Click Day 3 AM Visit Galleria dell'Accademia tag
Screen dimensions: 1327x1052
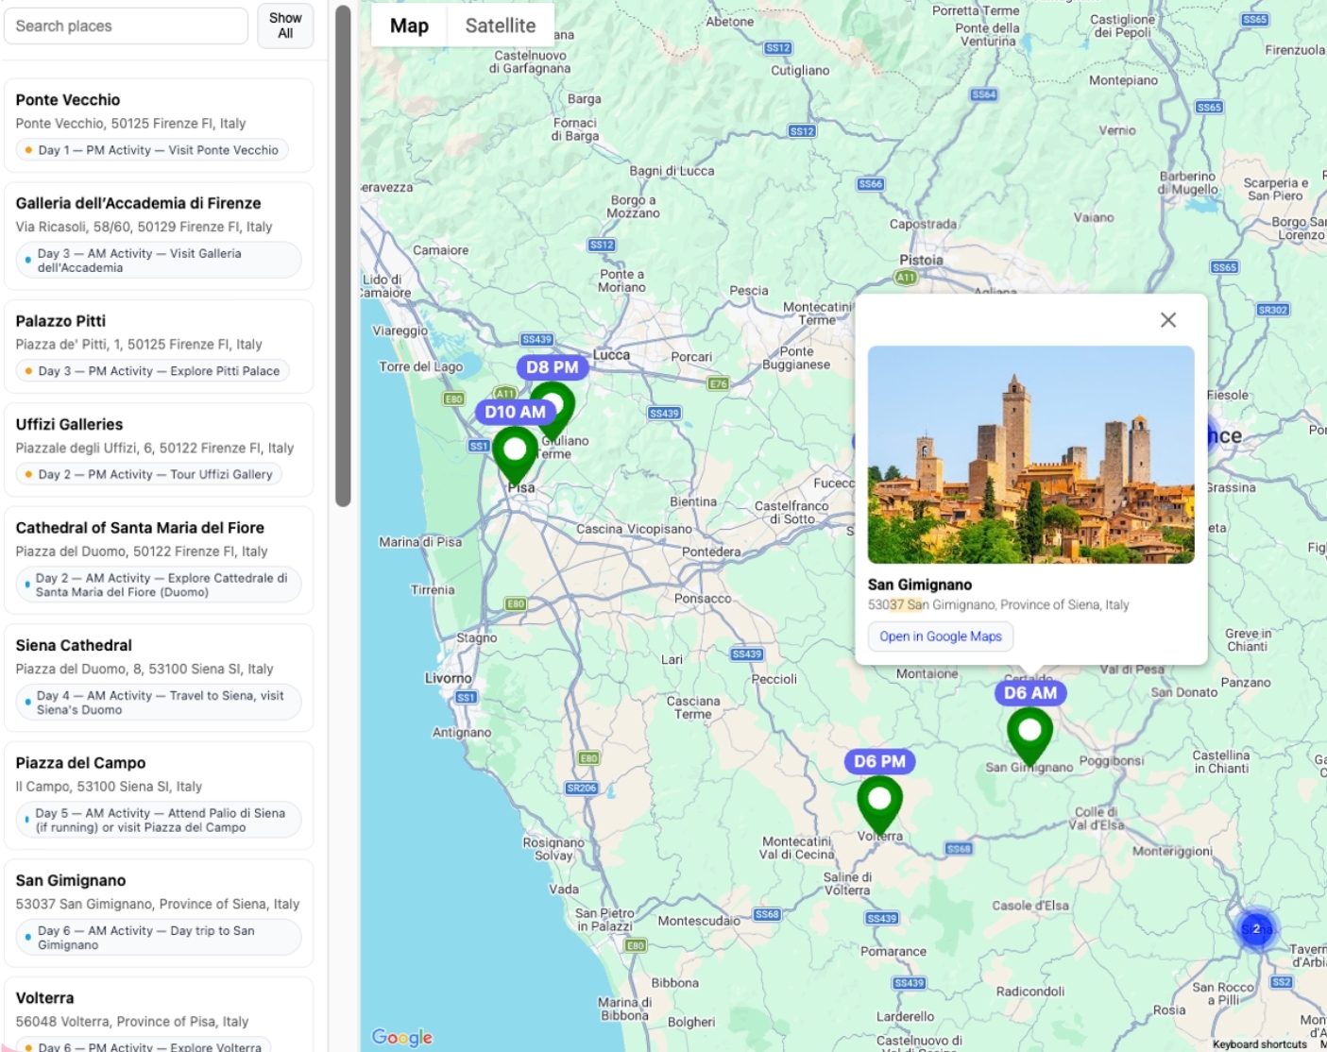pyautogui.click(x=159, y=261)
